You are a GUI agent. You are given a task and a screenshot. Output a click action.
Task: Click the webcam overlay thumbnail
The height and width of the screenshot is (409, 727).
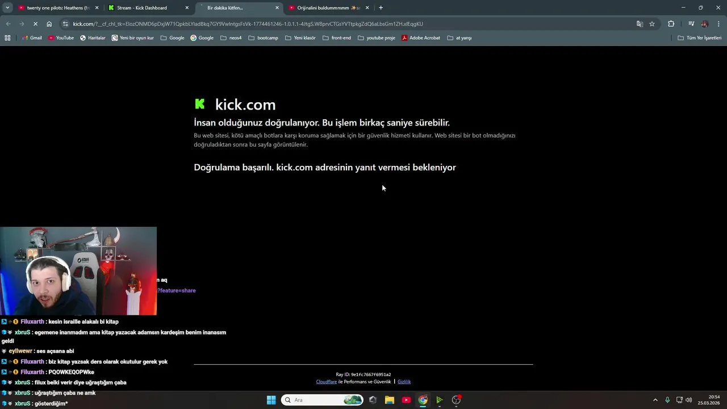click(x=78, y=271)
